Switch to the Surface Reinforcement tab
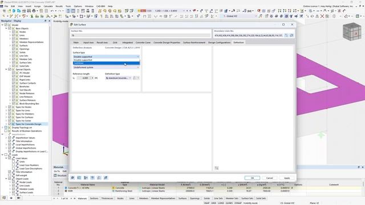This screenshot has height=205, width=365. click(x=194, y=43)
